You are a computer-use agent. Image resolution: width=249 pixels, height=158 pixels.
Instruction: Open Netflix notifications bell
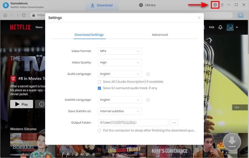220,27
